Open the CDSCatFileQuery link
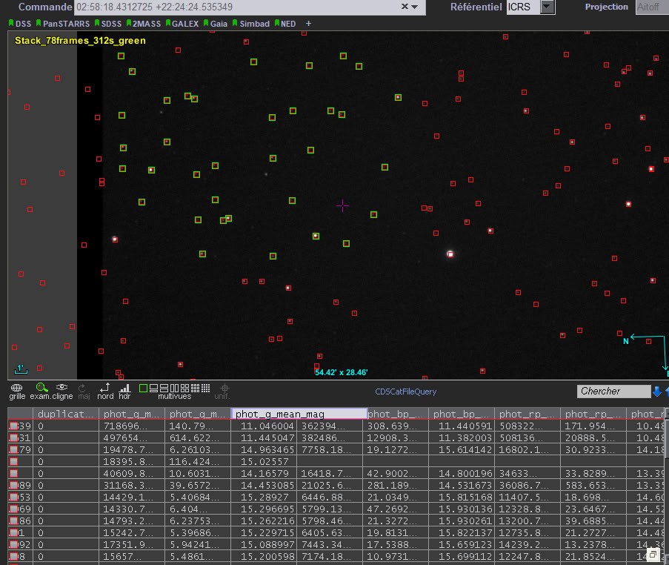This screenshot has width=669, height=565. 405,391
